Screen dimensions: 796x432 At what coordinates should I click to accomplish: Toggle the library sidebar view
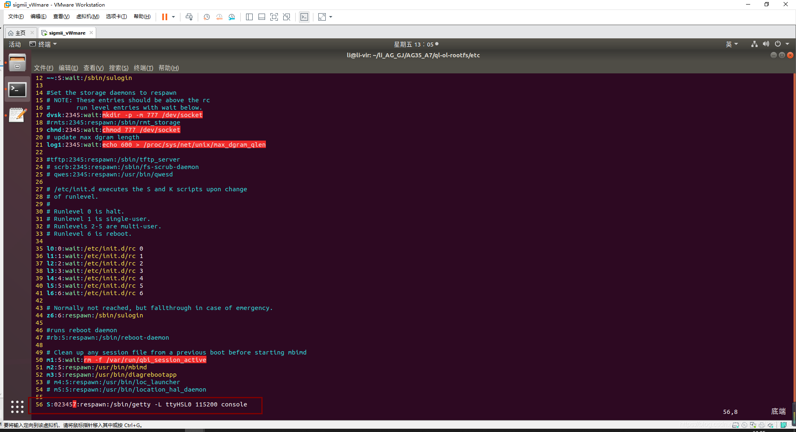[249, 17]
